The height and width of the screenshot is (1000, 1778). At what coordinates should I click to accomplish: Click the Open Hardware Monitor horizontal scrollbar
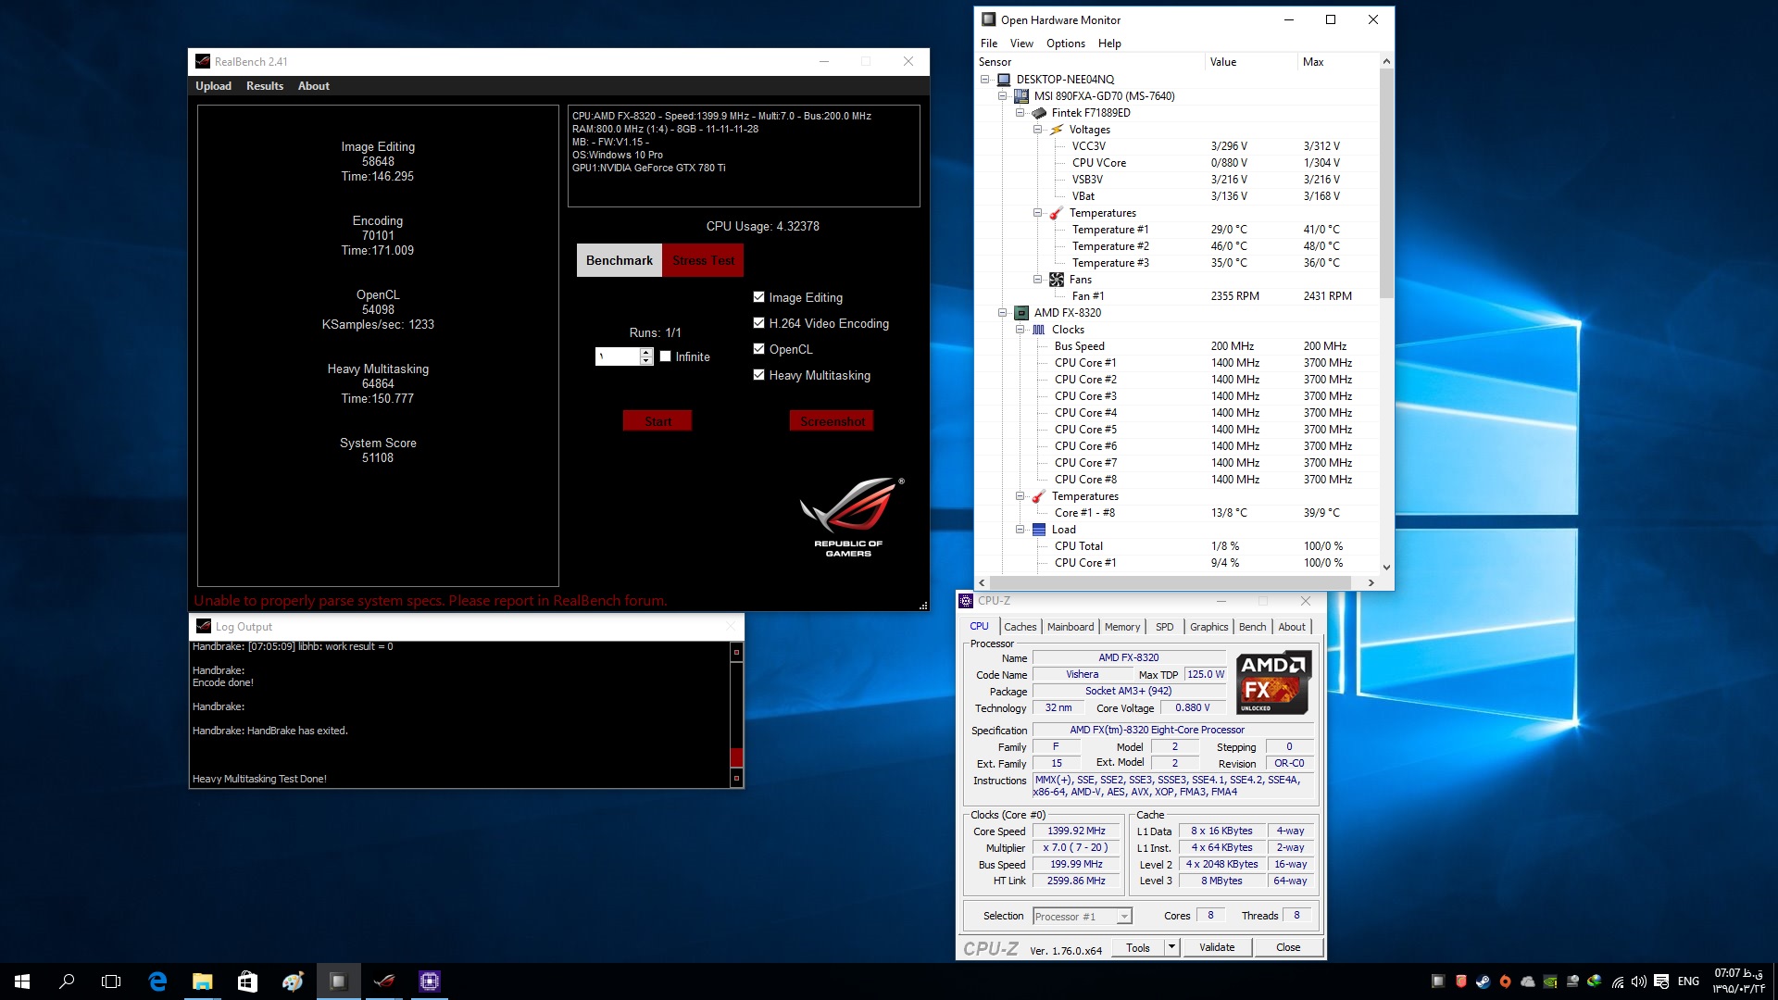pyautogui.click(x=1171, y=582)
